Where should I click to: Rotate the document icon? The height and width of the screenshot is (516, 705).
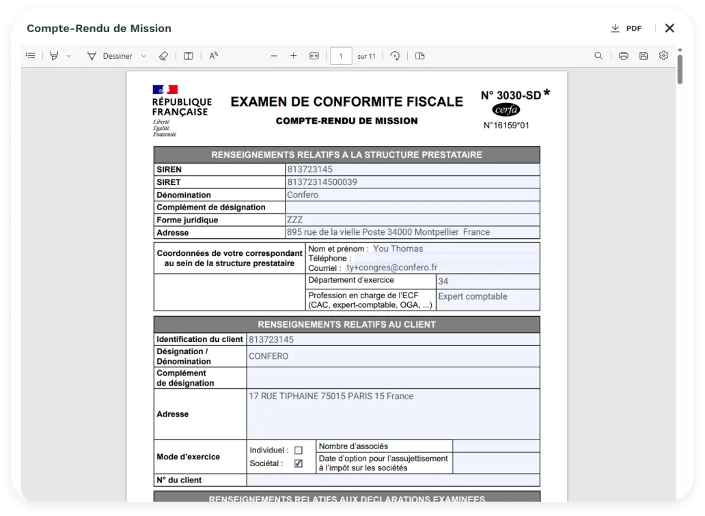(396, 56)
